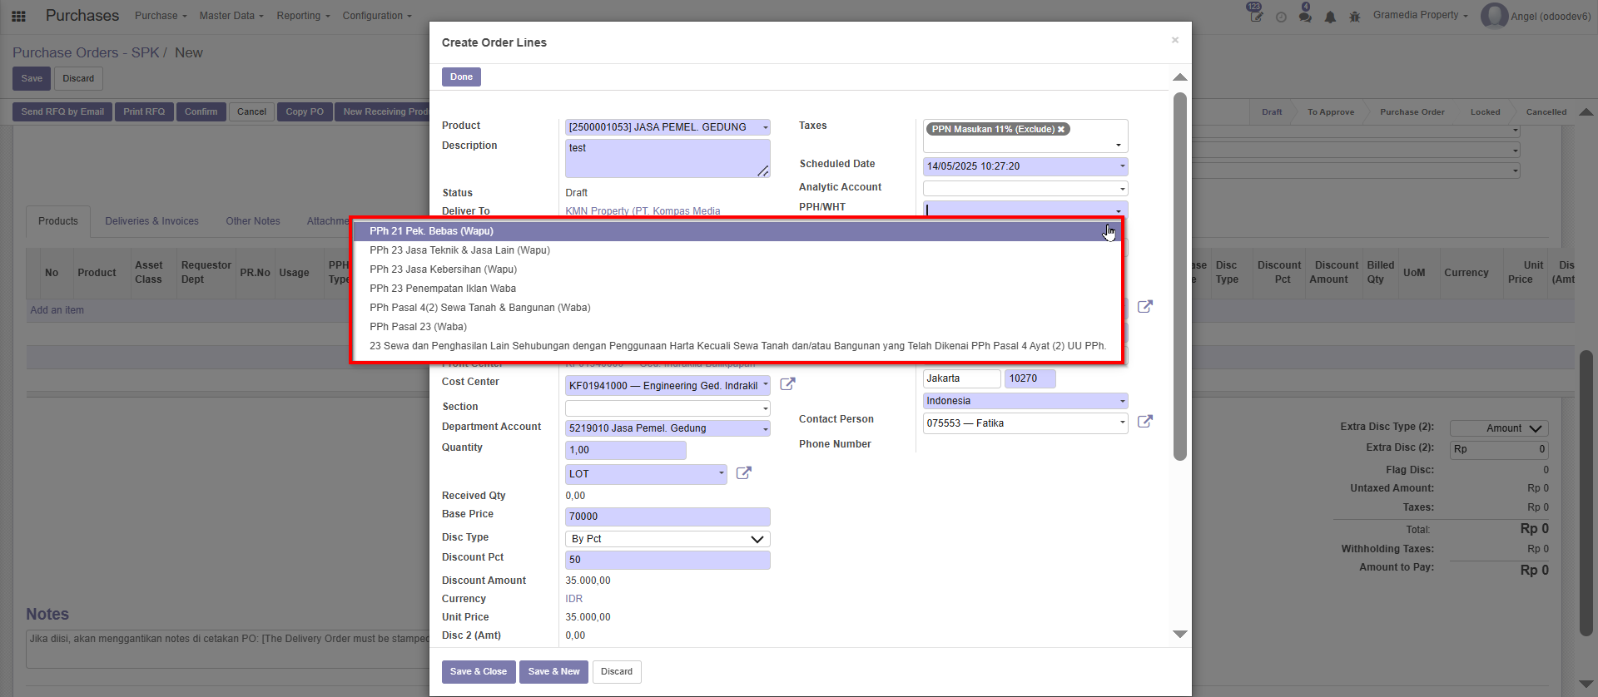Click the dialog vertical scrollbar
The image size is (1598, 697).
coord(1179,276)
